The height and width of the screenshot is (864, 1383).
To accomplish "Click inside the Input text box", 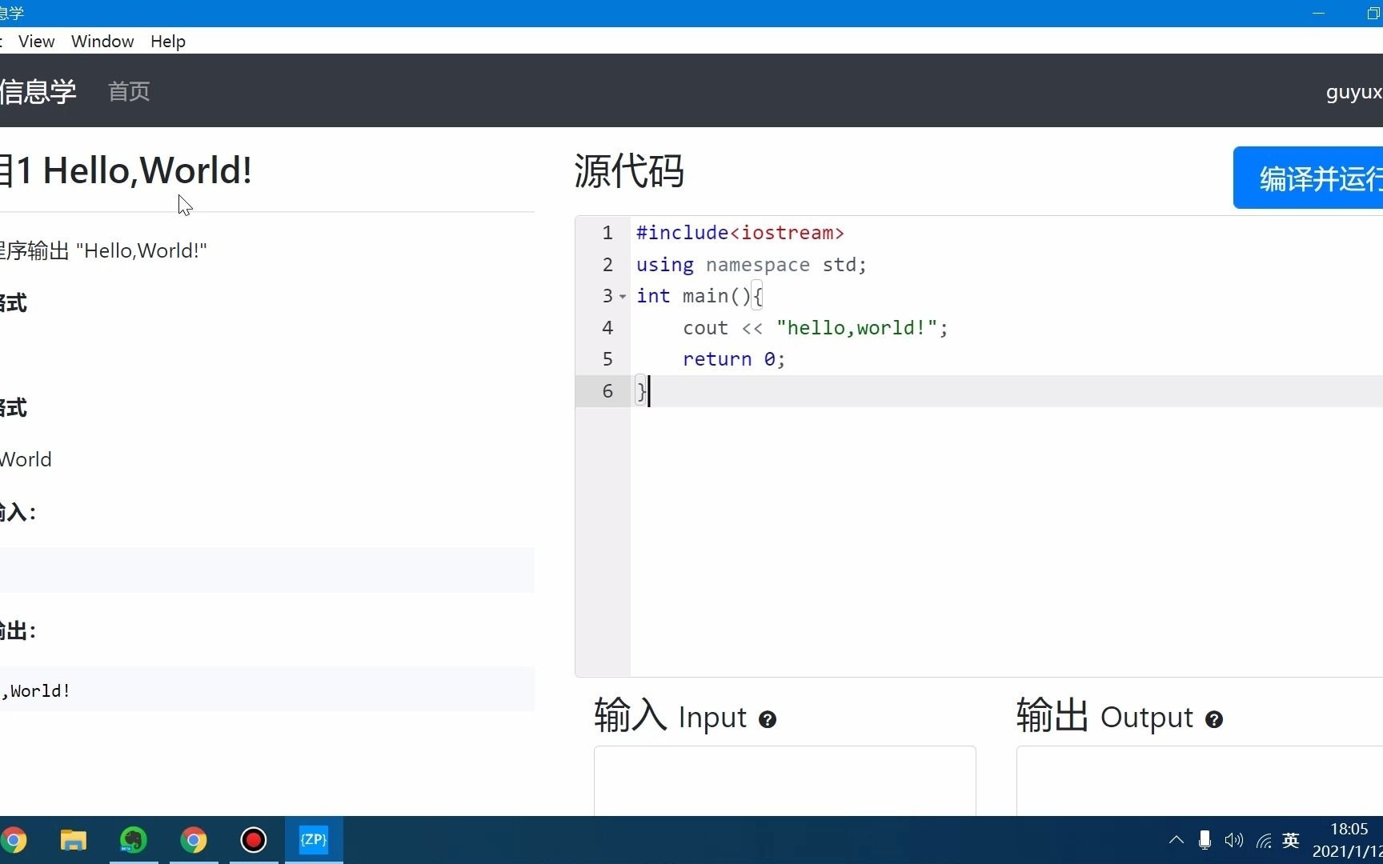I will pos(784,781).
